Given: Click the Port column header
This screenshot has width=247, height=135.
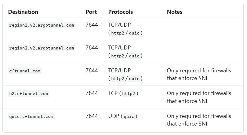Looking at the screenshot, I should [x=91, y=12].
